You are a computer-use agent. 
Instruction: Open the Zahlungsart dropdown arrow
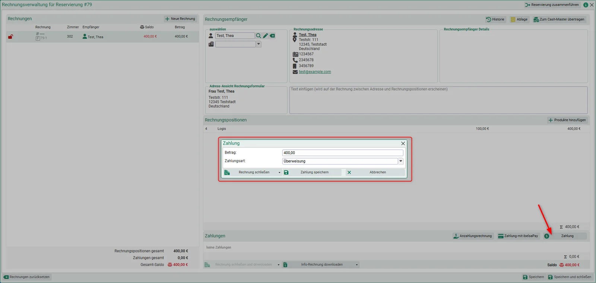401,161
